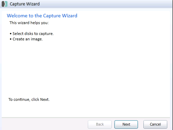The width and height of the screenshot is (173, 130).
Task: Click the disabled Back button
Action: pos(100,124)
